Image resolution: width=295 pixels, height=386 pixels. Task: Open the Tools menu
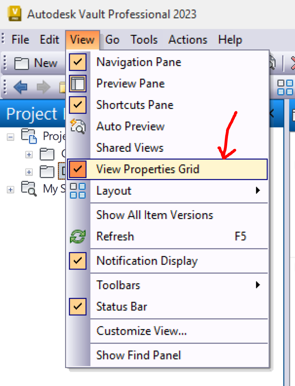tap(143, 39)
